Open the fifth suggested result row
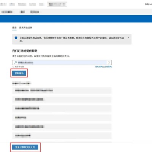Image resolution: width=152 pixels, height=152 pixels. (62, 127)
